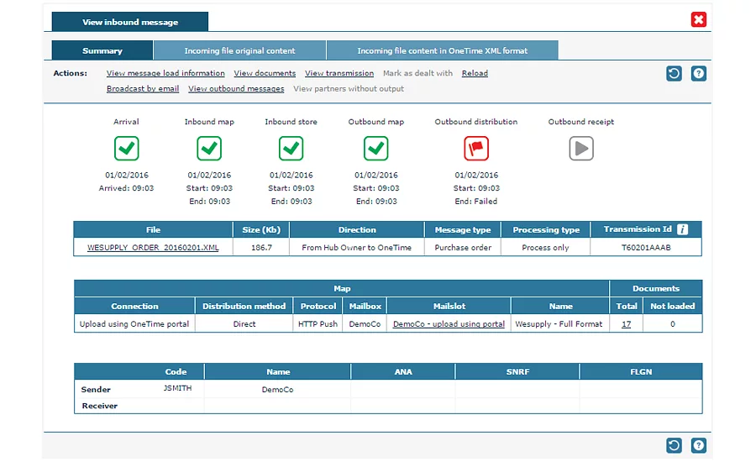Click the Outbound map green checkmark icon
Screen dimensions: 756x462
(376, 148)
